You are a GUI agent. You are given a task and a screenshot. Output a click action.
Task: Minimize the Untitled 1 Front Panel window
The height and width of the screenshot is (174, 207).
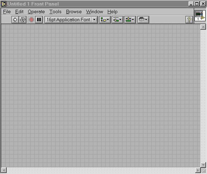[191, 4]
